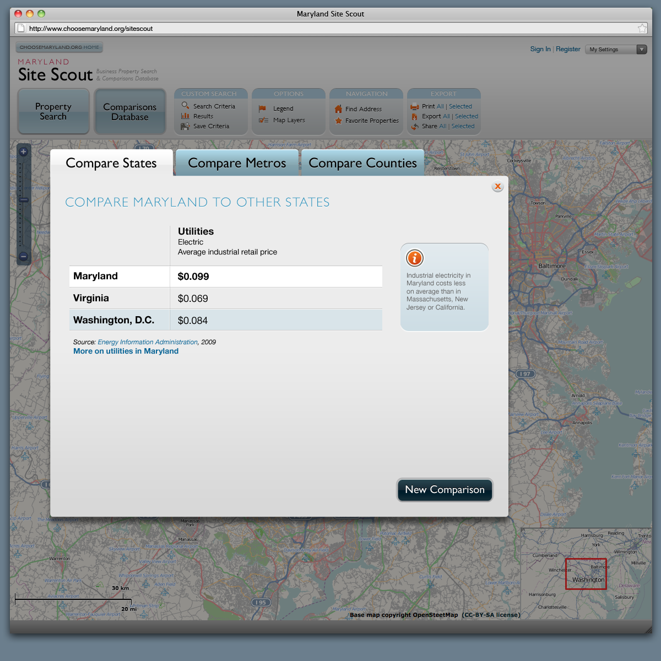Open Favorite Properties
Viewport: 661px width, 661px height.
click(372, 121)
